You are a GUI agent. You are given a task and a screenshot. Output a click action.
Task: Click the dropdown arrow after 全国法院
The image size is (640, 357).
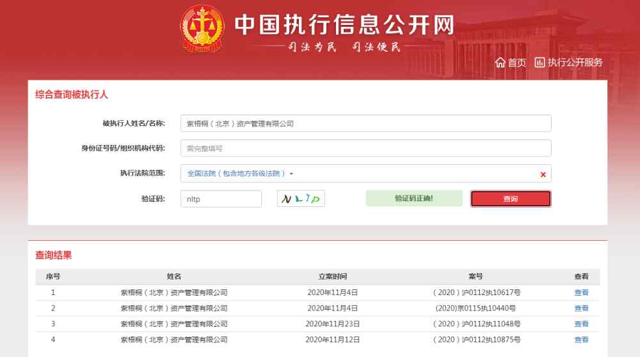click(291, 174)
